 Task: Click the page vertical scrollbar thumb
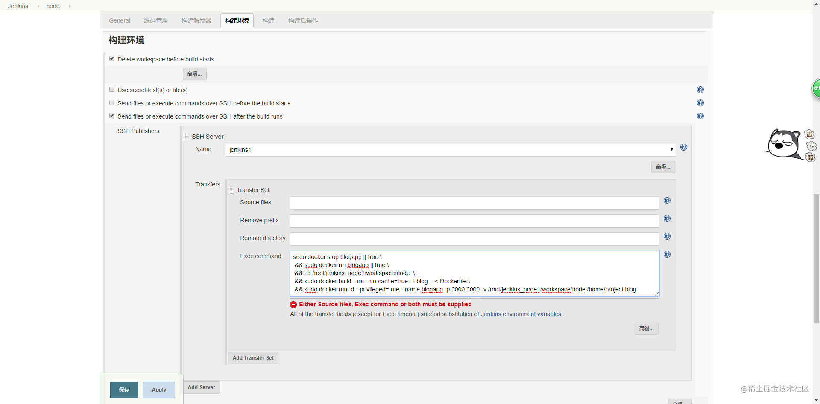(x=816, y=259)
